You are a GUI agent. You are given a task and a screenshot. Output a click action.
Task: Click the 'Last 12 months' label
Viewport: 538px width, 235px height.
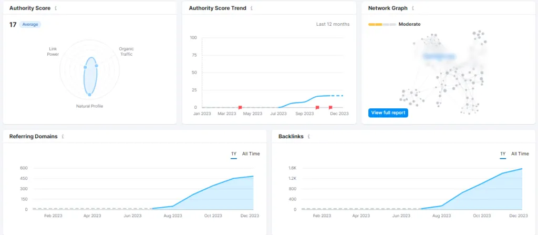point(333,24)
